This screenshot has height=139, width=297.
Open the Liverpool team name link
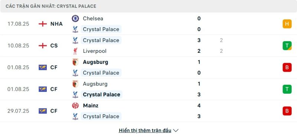95,51
